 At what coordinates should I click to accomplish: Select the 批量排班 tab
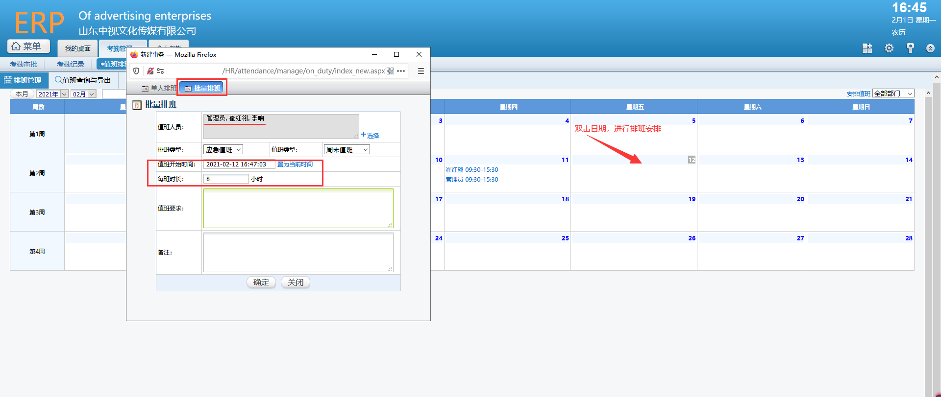[202, 88]
